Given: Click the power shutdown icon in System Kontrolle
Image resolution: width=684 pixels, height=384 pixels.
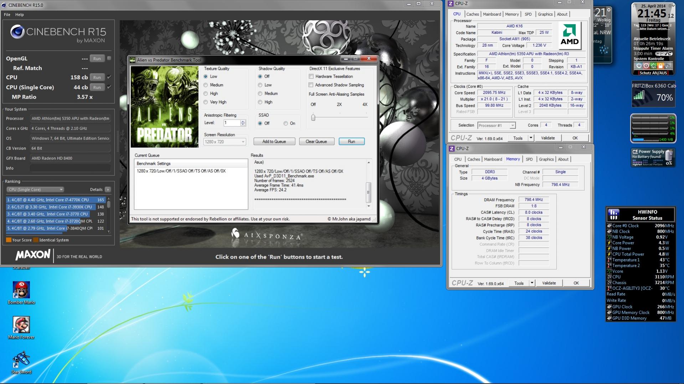Looking at the screenshot, I should pyautogui.click(x=639, y=65).
